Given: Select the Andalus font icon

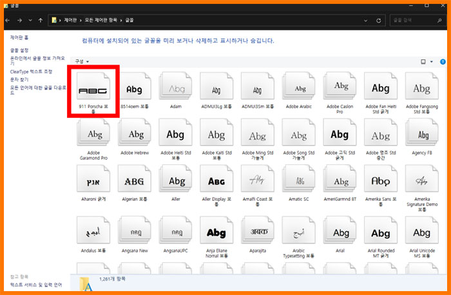Looking at the screenshot, I should (93, 231).
